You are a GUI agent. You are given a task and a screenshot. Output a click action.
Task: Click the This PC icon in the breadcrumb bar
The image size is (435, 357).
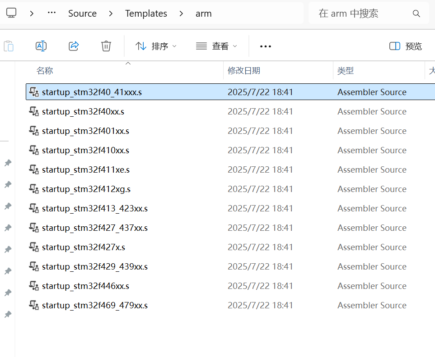coord(13,13)
